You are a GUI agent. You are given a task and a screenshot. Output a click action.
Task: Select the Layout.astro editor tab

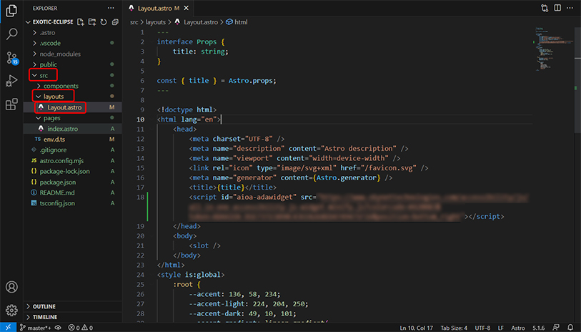point(157,8)
